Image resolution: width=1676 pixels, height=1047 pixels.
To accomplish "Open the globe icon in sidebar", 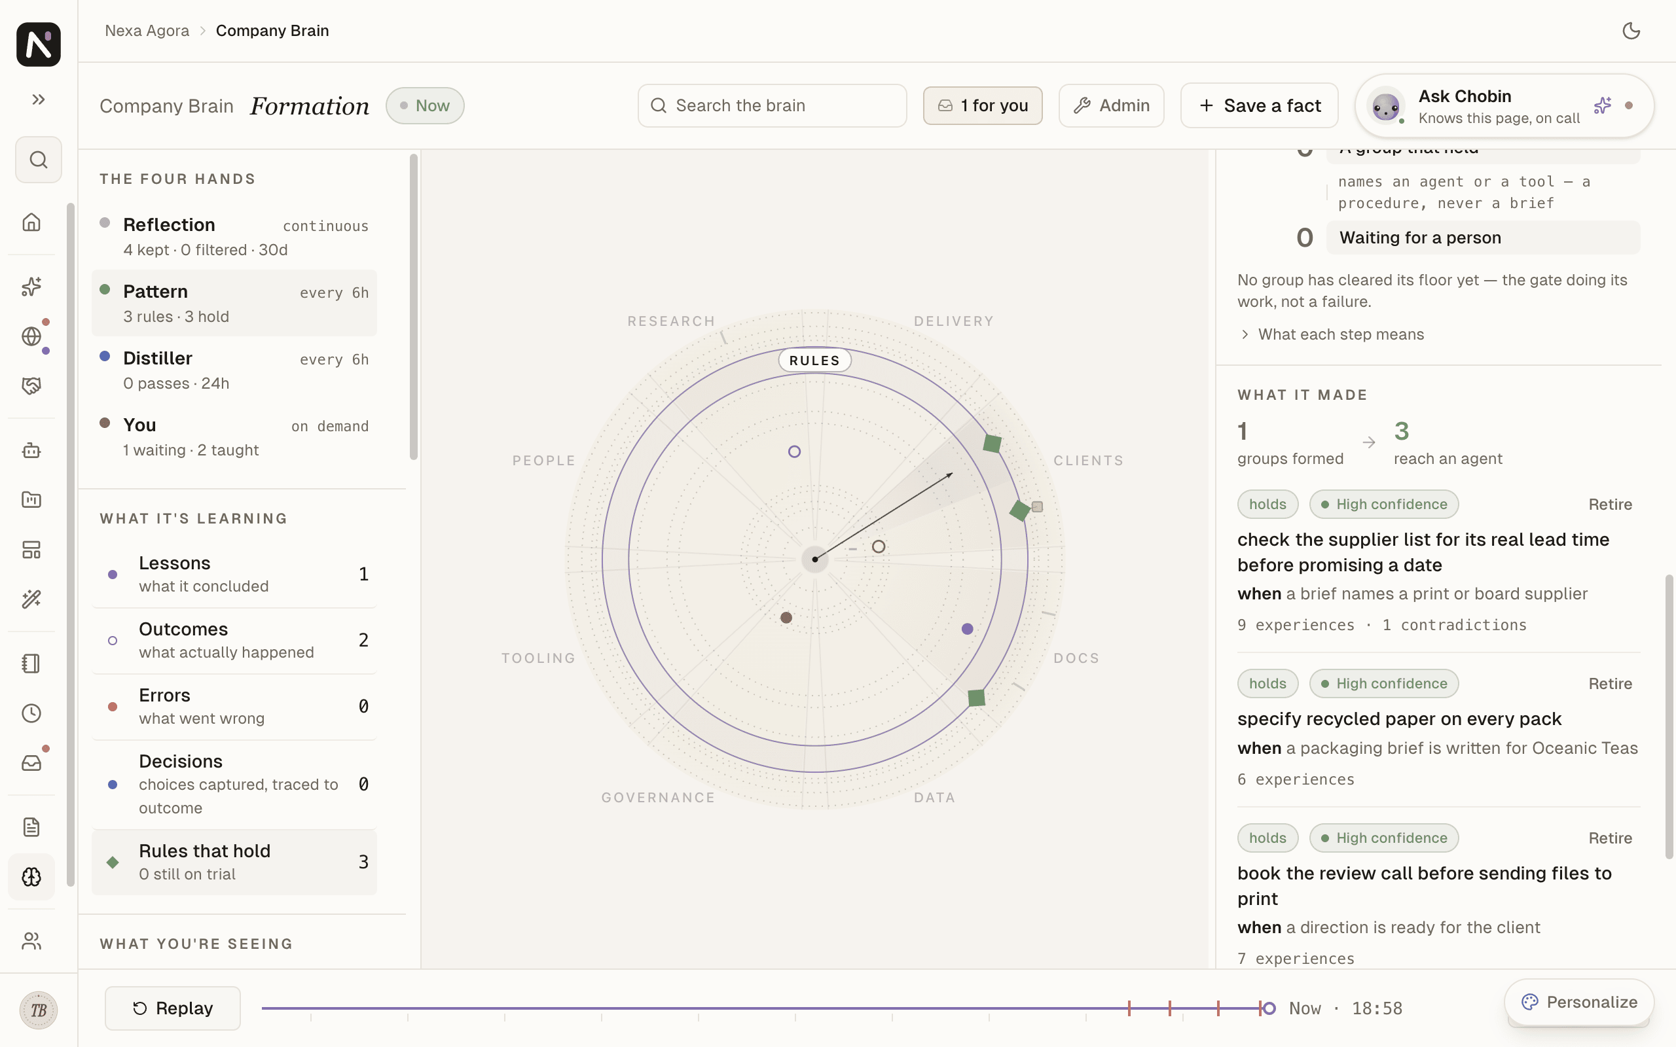I will pyautogui.click(x=31, y=336).
